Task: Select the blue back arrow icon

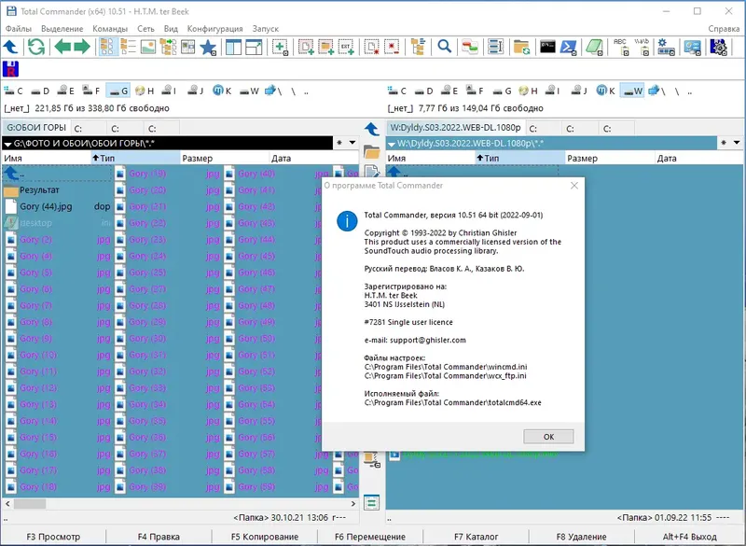Action: tap(9, 47)
